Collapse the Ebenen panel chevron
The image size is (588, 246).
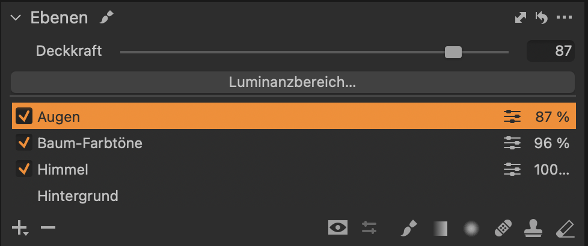point(16,18)
